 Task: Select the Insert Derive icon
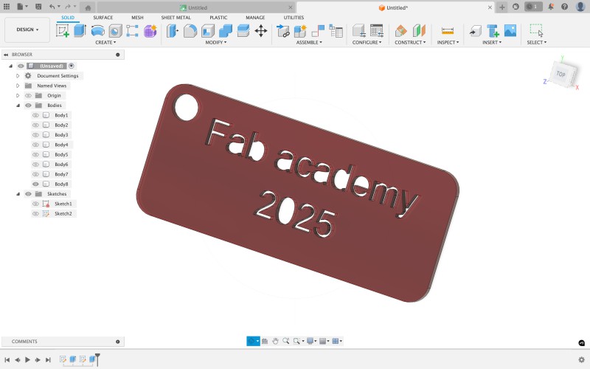pos(475,31)
